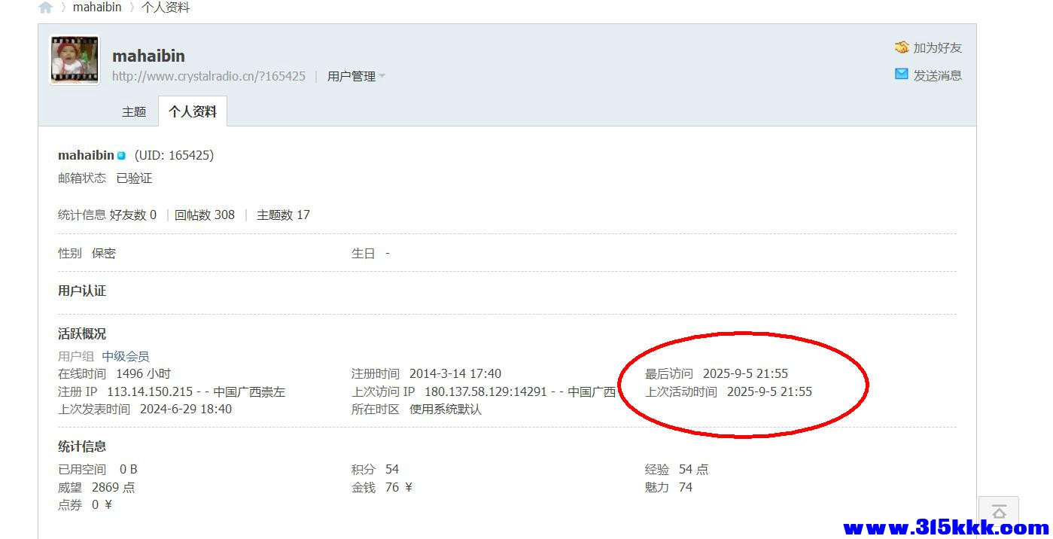
Task: View the 好友数 0 friends count
Action: (x=133, y=215)
